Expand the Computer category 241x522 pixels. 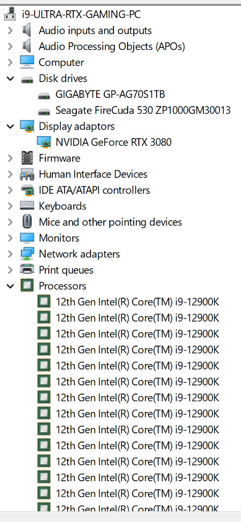[10, 62]
